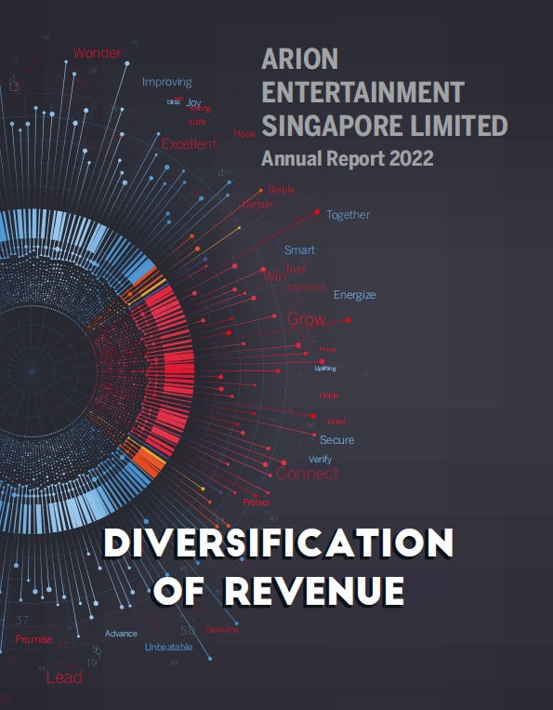Select the red word "Promise"
The width and height of the screenshot is (553, 710).
click(x=33, y=639)
